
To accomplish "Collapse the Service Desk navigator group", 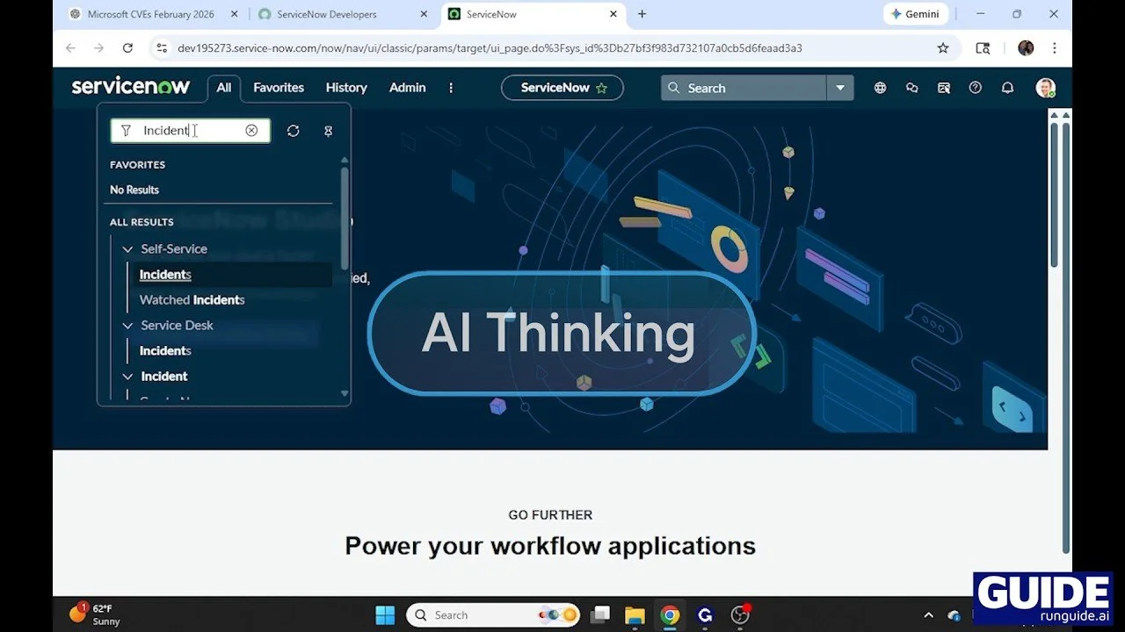I will pos(127,326).
